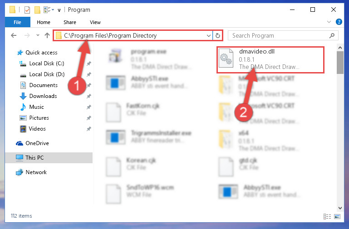
Task: Open the Customize Quick Access Toolbar dropdown
Action: click(x=59, y=10)
